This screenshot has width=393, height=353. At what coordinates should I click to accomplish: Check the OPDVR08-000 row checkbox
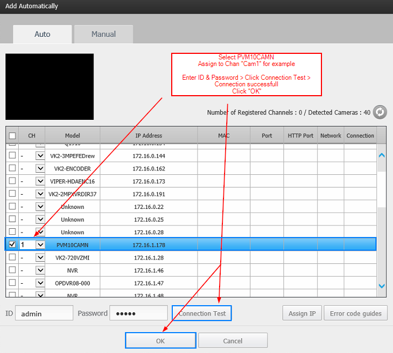(x=12, y=283)
